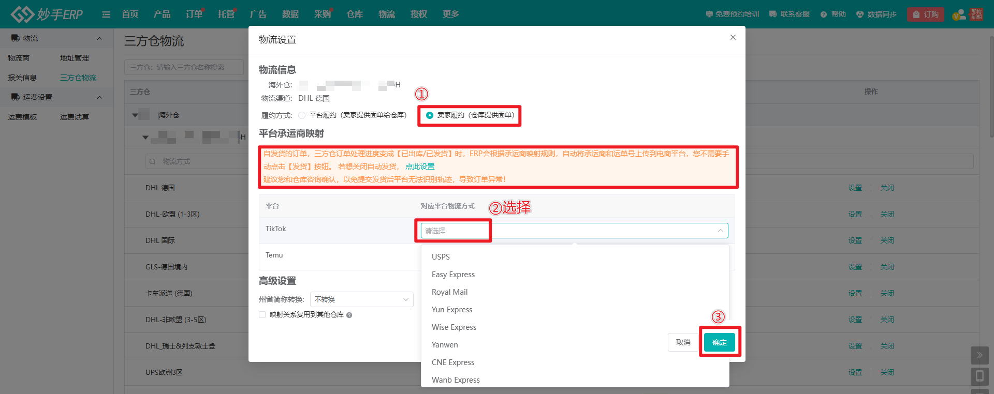Viewport: 994px width, 394px height.
Task: Click the 妙手ERP logo
Action: click(x=47, y=14)
